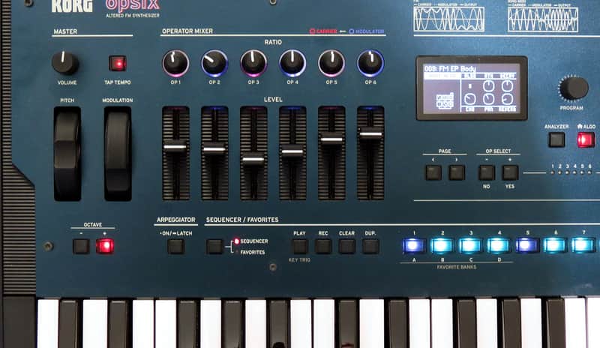This screenshot has height=348, width=600.
Task: Click the OP 4 ratio knob
Action: point(292,63)
